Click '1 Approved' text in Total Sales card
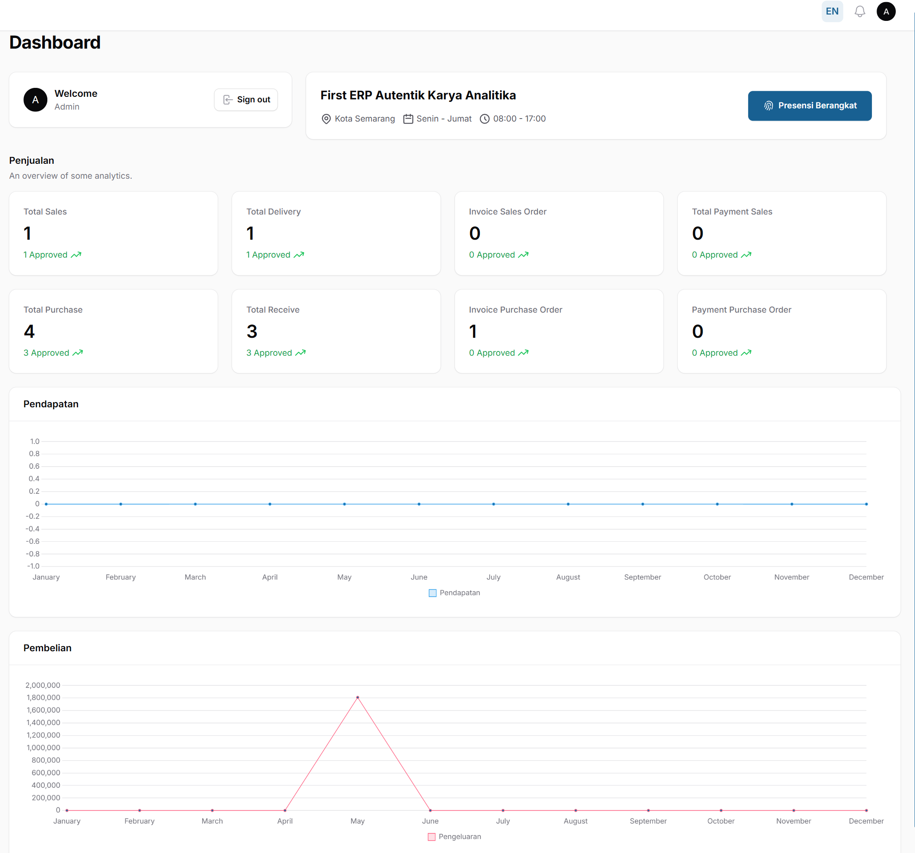Image resolution: width=915 pixels, height=853 pixels. [x=45, y=255]
